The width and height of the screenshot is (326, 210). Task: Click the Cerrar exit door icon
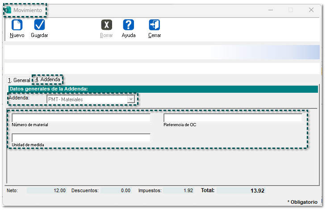[155, 25]
